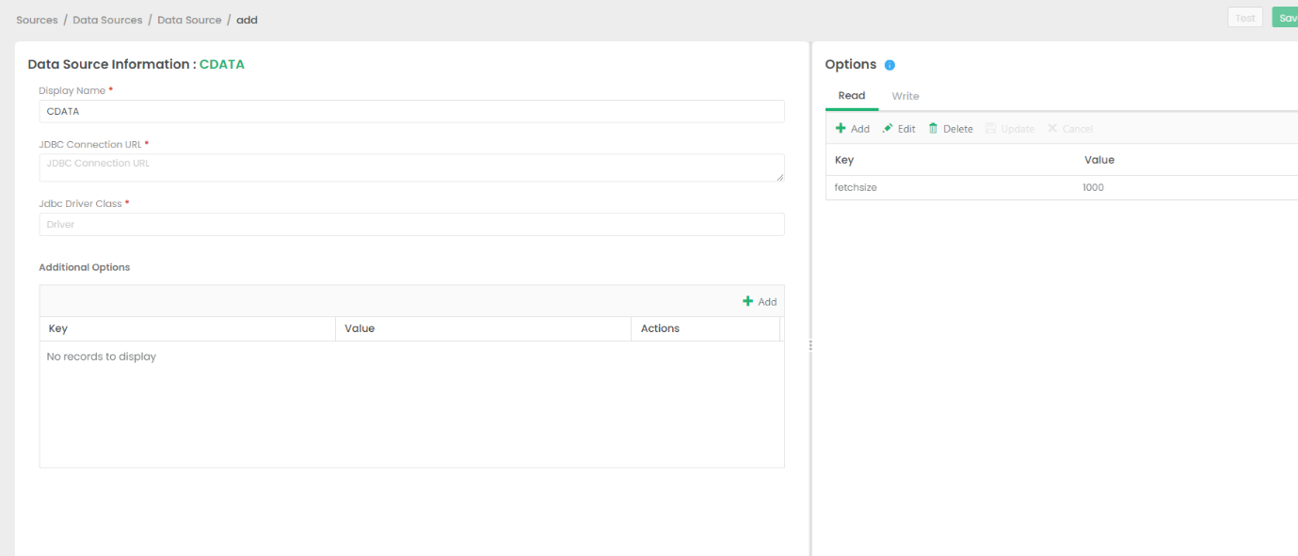Select the Read tab
The image size is (1298, 556).
click(852, 96)
